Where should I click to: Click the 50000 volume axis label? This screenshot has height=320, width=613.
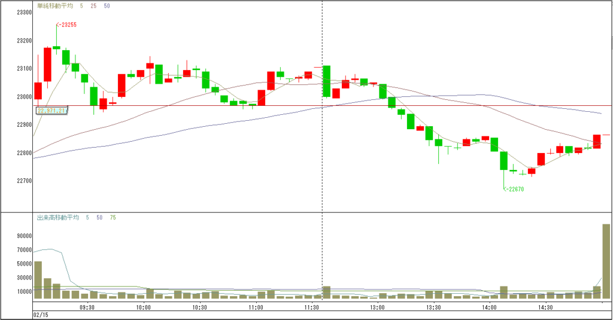24,264
